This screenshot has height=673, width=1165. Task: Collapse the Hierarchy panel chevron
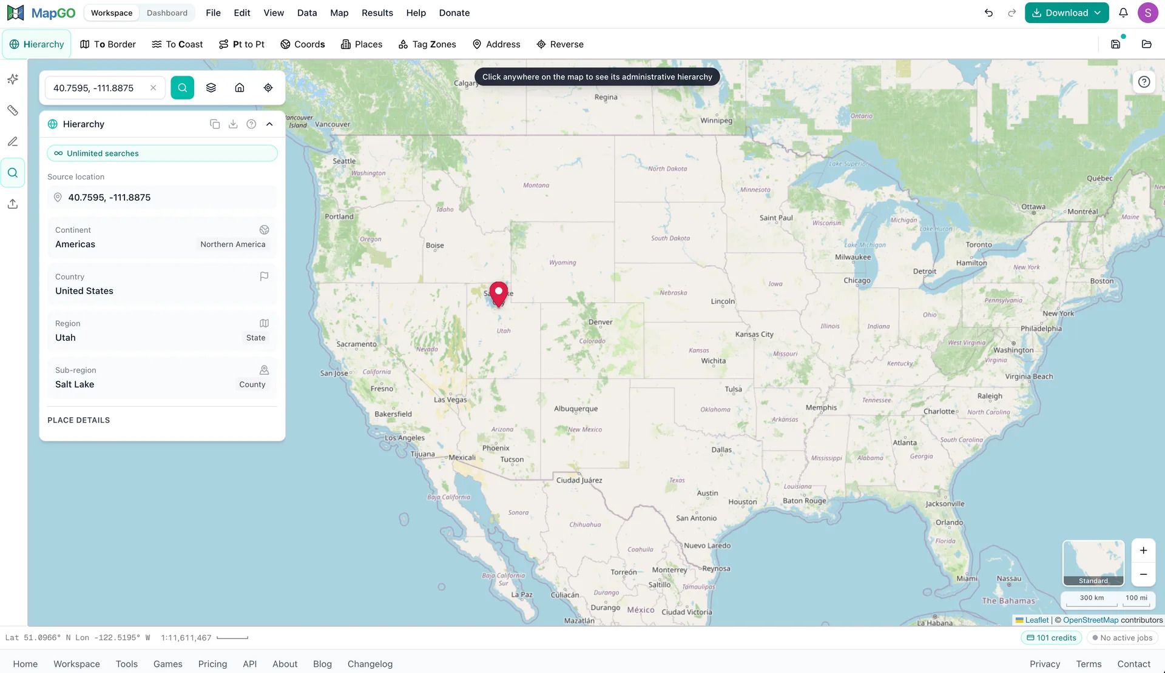click(x=269, y=124)
